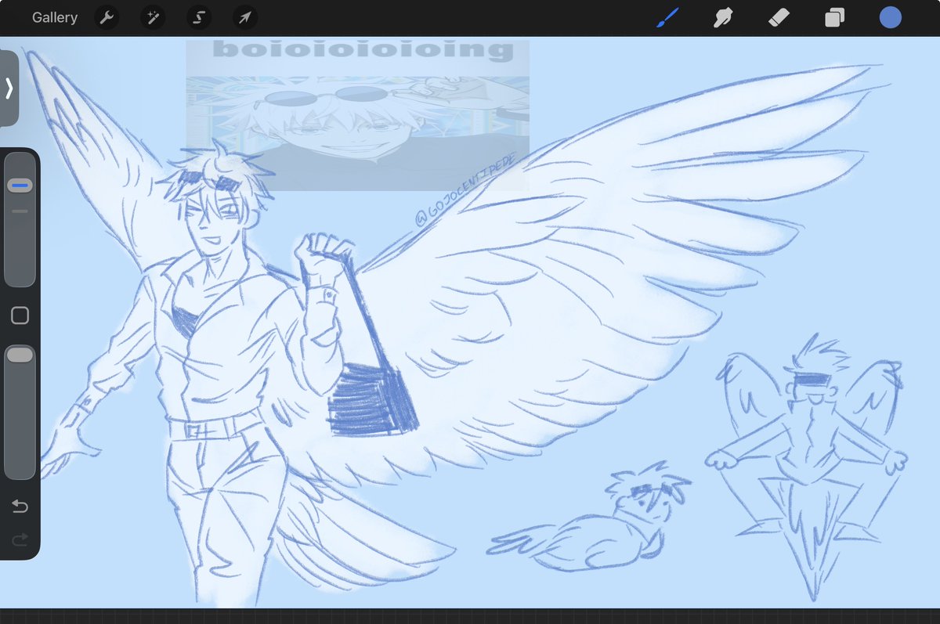Adjust the brush opacity slider handle
This screenshot has width=940, height=624.
click(x=20, y=355)
